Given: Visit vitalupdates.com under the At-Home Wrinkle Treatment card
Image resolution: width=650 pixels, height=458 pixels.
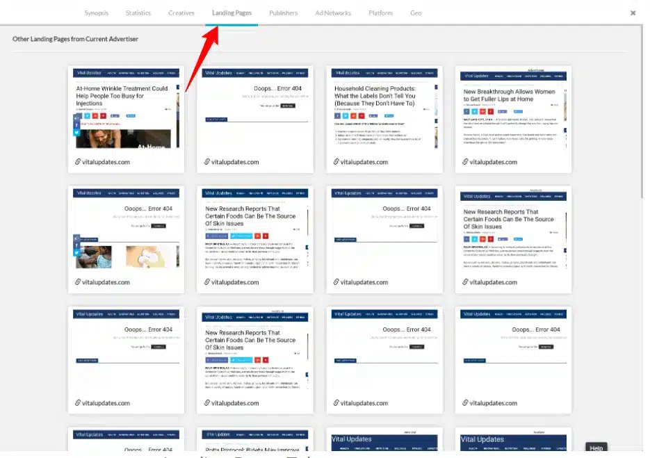Looking at the screenshot, I should coord(106,162).
